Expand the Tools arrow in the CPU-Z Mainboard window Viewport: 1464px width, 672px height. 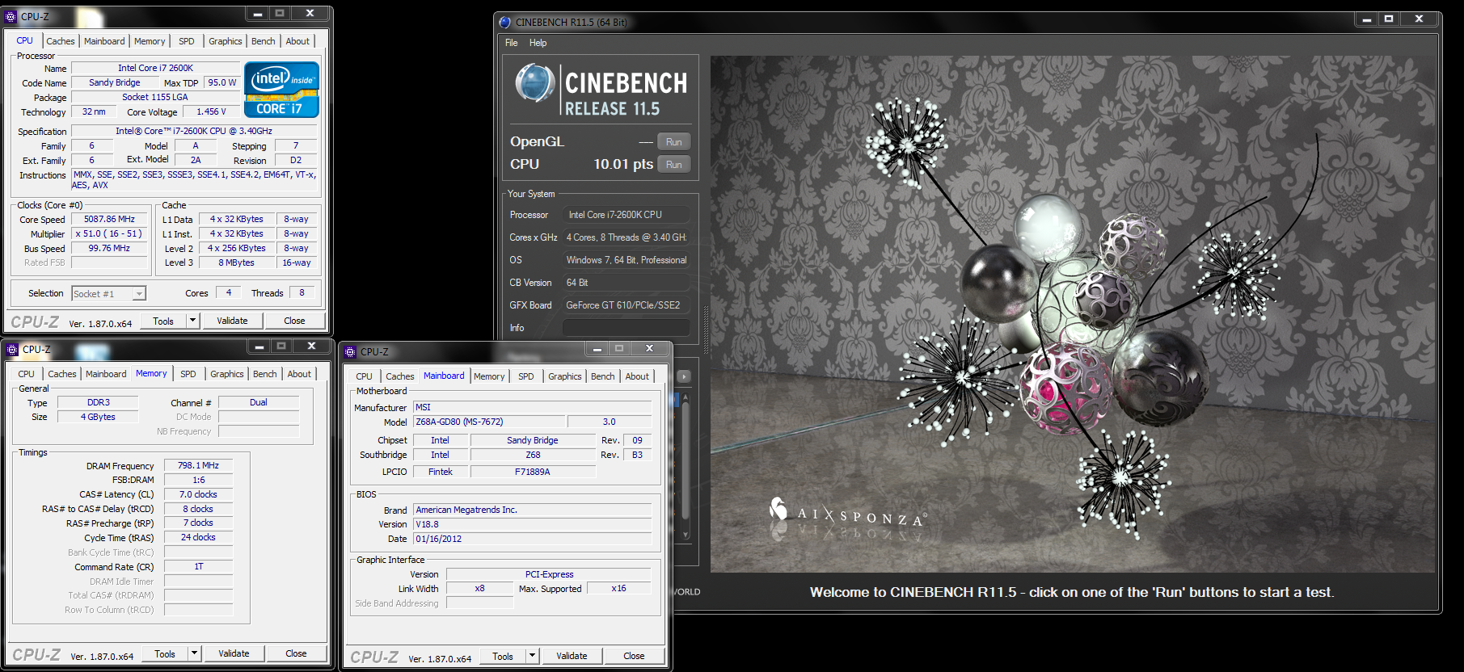point(532,656)
